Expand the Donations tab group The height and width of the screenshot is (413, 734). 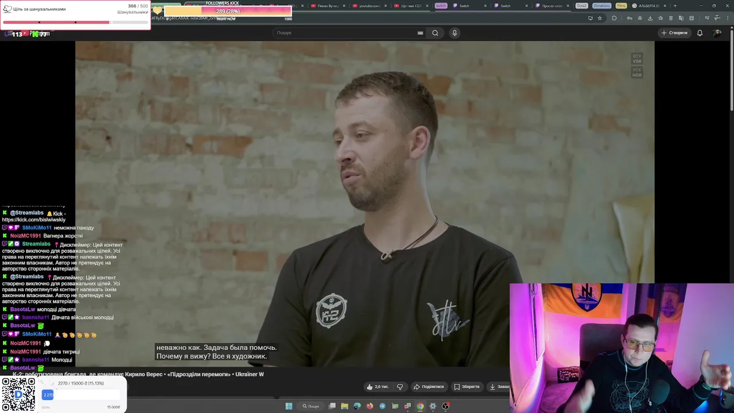click(602, 6)
